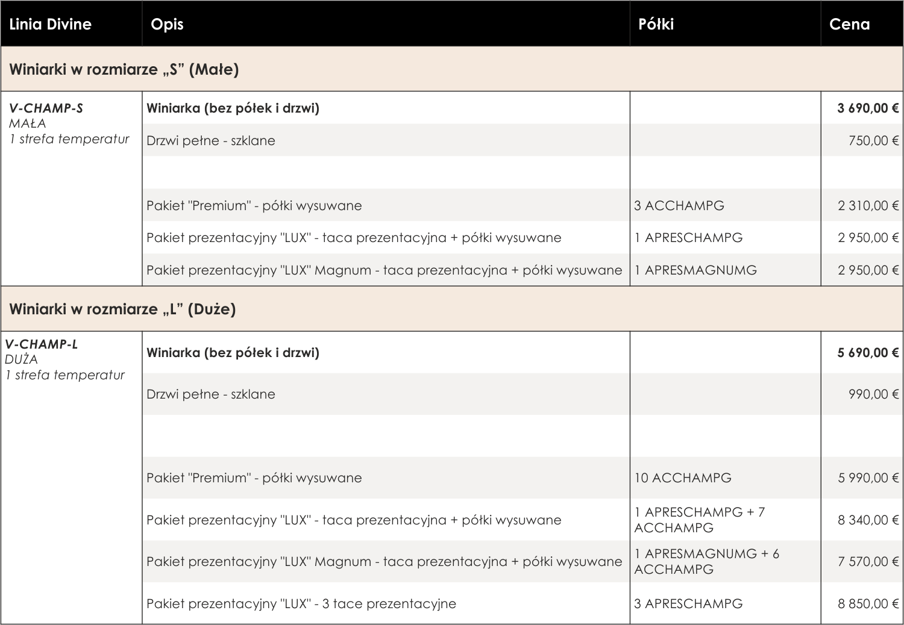Select the "10 ACCHAMPG" shelves cell
This screenshot has height=625, width=904.
pos(683,478)
